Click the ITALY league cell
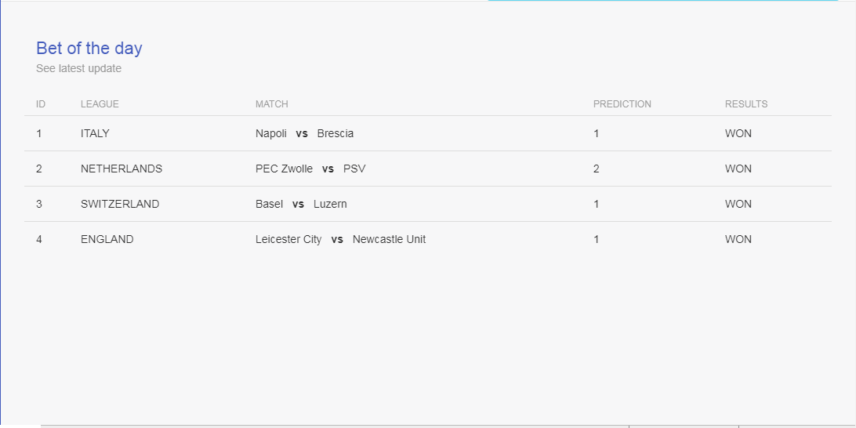Screen dimensions: 856x428 click(95, 134)
